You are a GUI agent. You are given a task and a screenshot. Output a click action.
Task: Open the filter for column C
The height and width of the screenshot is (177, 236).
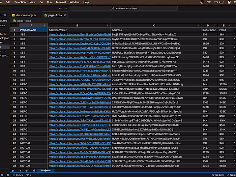coord(198,26)
